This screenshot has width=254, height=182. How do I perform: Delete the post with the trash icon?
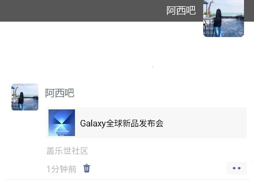(87, 168)
